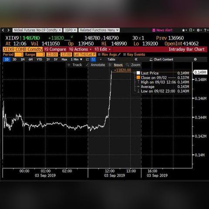209x209 pixels.
Task: Edit the 17:00 end time field
Action: [66, 54]
